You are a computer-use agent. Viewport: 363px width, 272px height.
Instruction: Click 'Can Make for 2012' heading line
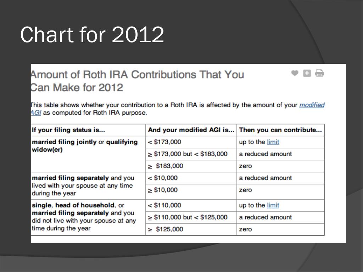point(77,88)
